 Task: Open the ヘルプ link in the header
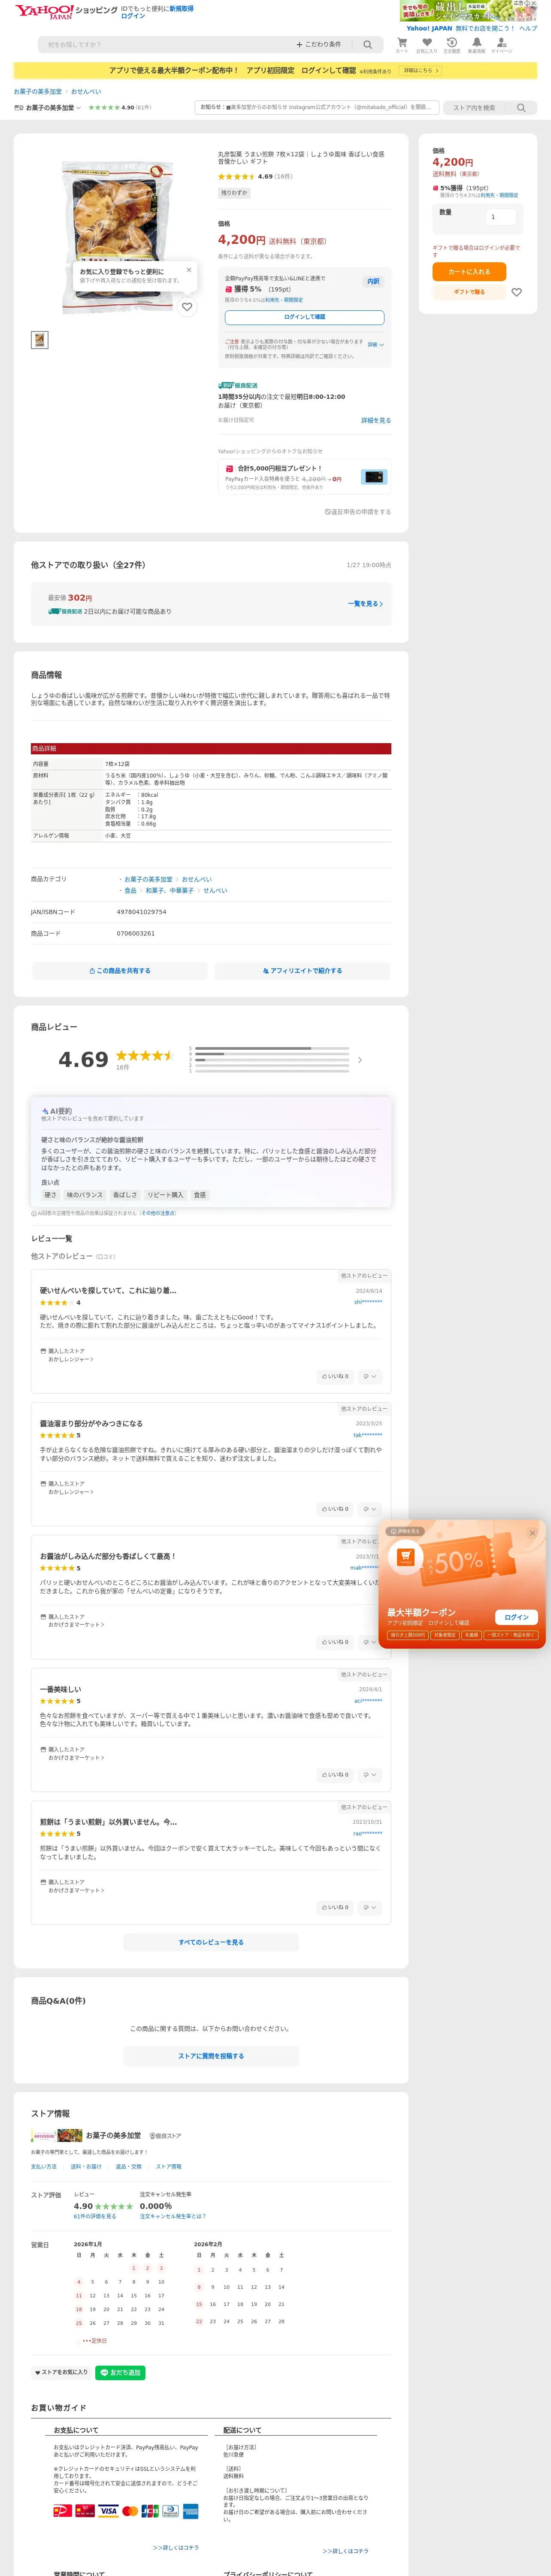(x=528, y=28)
